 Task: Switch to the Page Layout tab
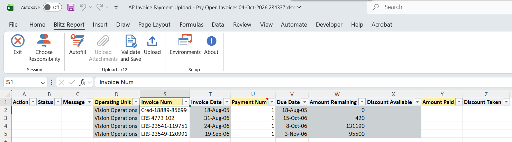click(154, 25)
